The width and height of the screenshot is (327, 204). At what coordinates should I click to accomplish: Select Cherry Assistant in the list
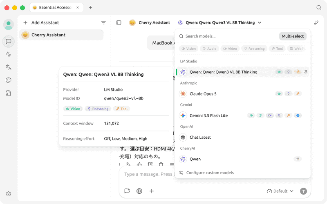[x=61, y=35]
